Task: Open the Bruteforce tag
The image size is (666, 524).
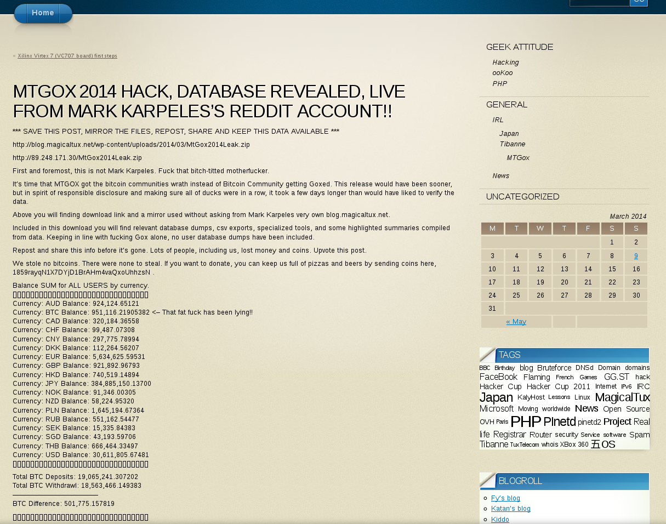Action: pyautogui.click(x=554, y=368)
